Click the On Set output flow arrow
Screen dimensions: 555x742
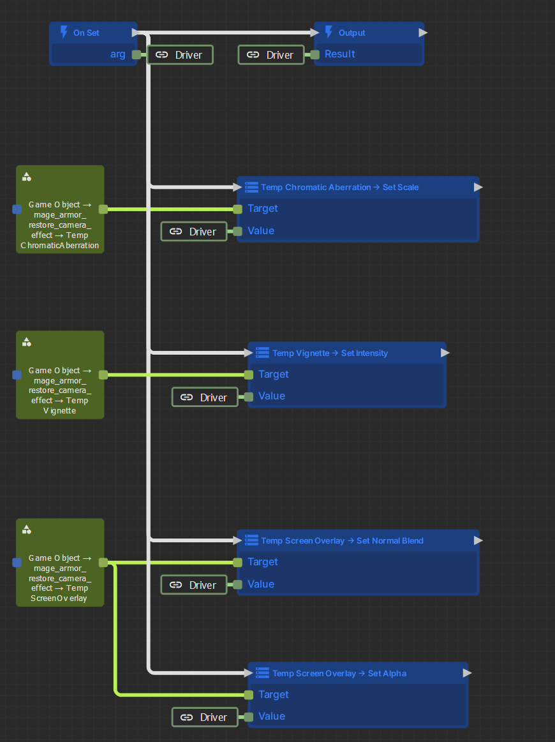(135, 33)
